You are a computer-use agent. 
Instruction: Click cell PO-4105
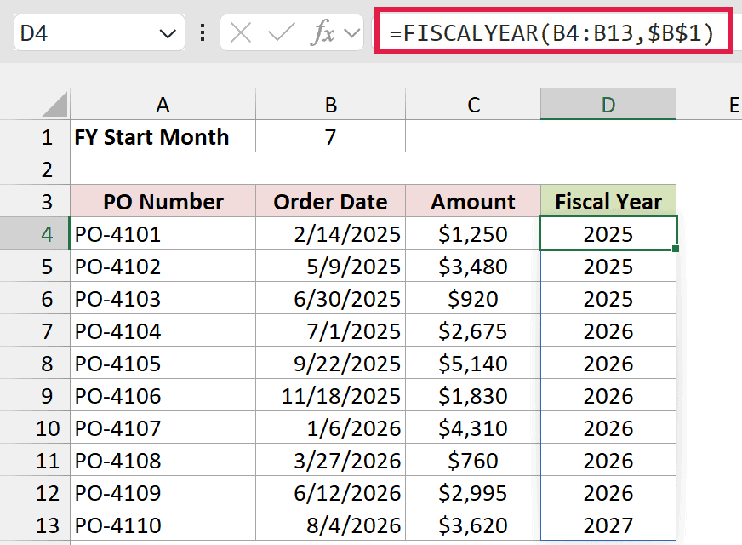pyautogui.click(x=163, y=363)
